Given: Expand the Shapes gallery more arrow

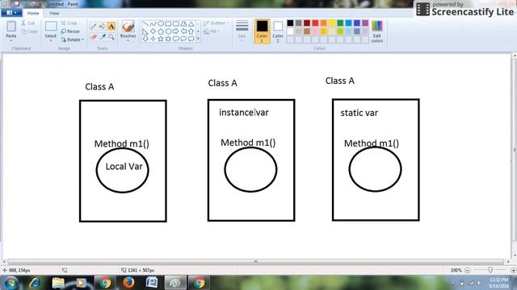Looking at the screenshot, I should (198, 39).
